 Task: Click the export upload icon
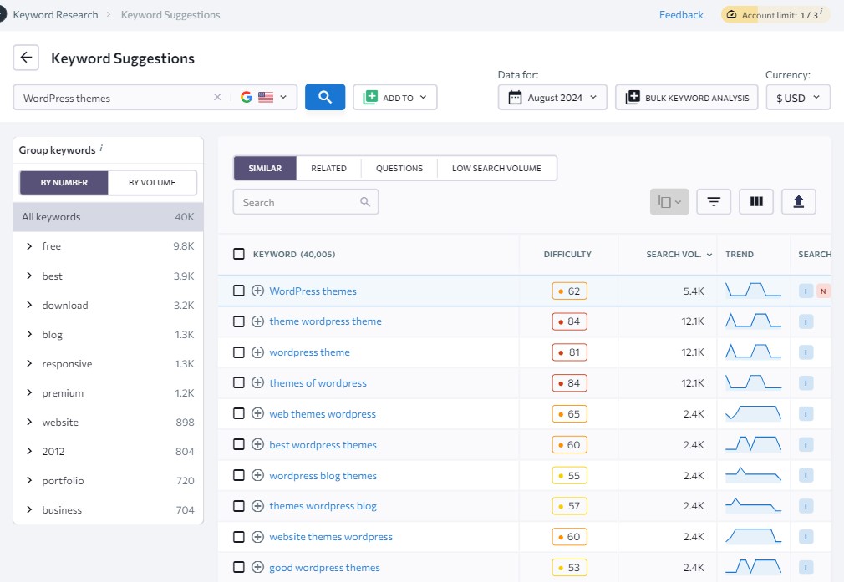(x=798, y=201)
